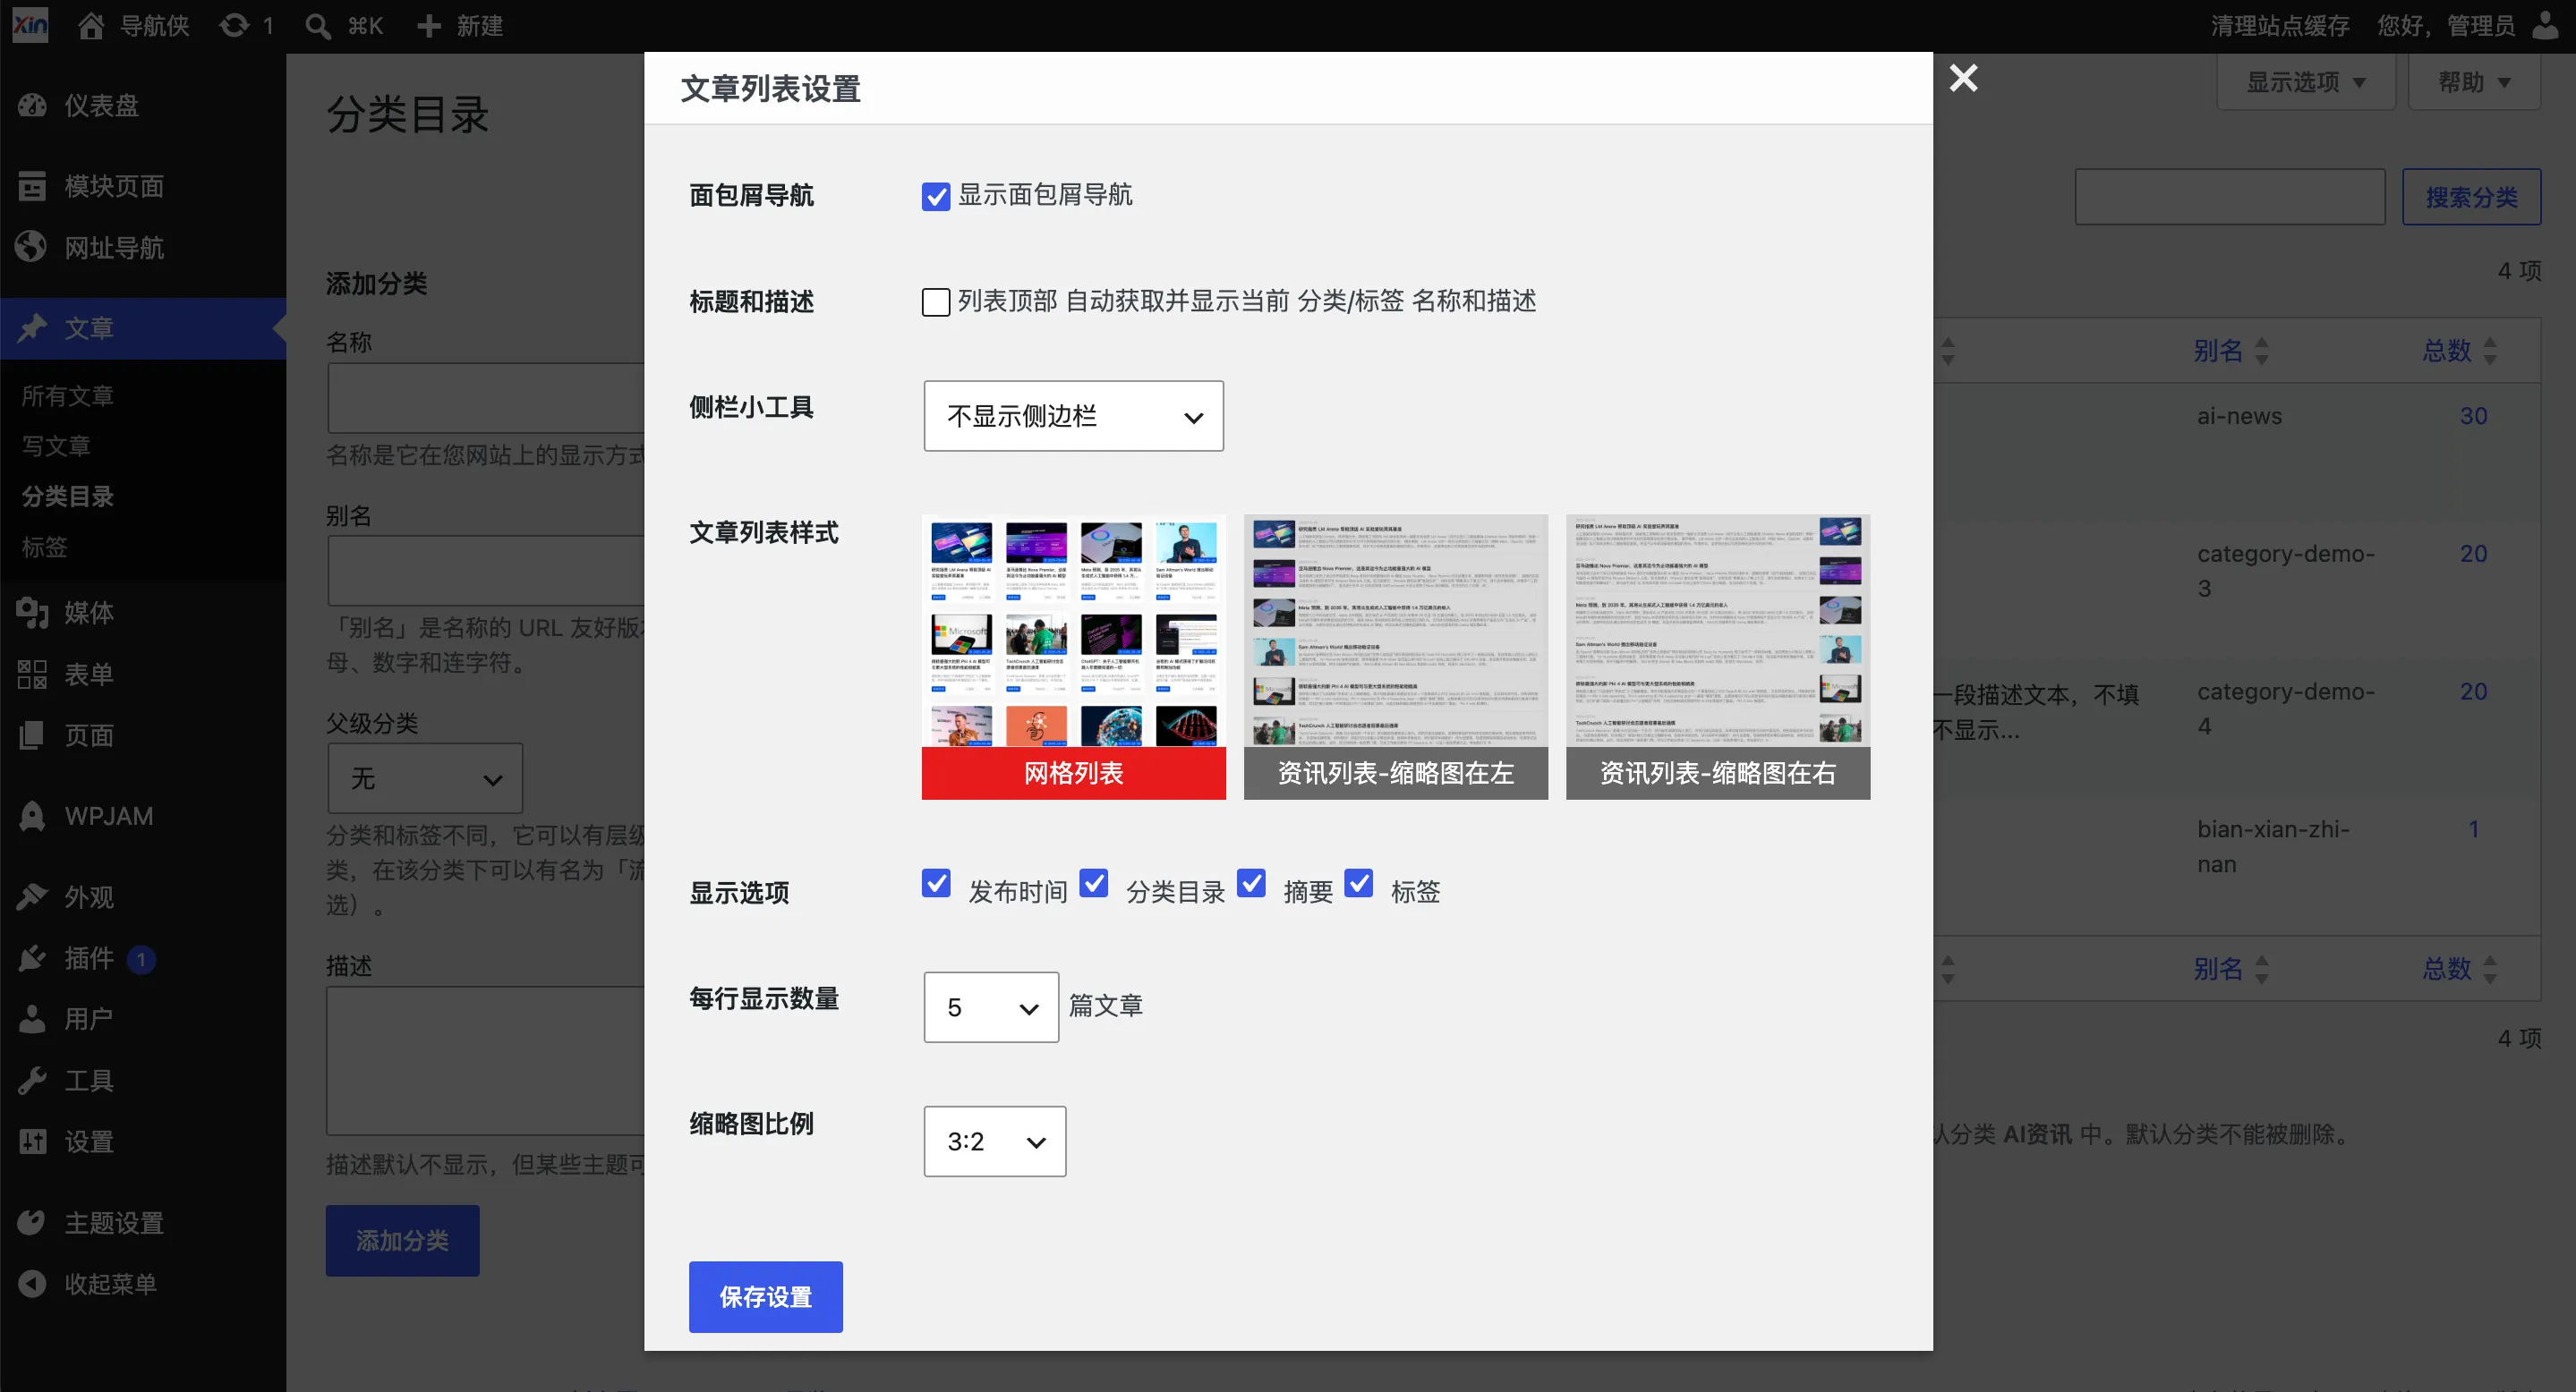Click the WPJAM sidebar icon
This screenshot has width=2576, height=1392.
pyautogui.click(x=32, y=817)
